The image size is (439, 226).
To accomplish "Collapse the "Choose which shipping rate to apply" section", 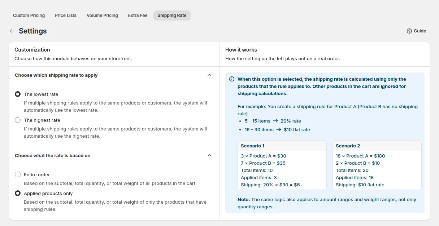I will pyautogui.click(x=209, y=75).
